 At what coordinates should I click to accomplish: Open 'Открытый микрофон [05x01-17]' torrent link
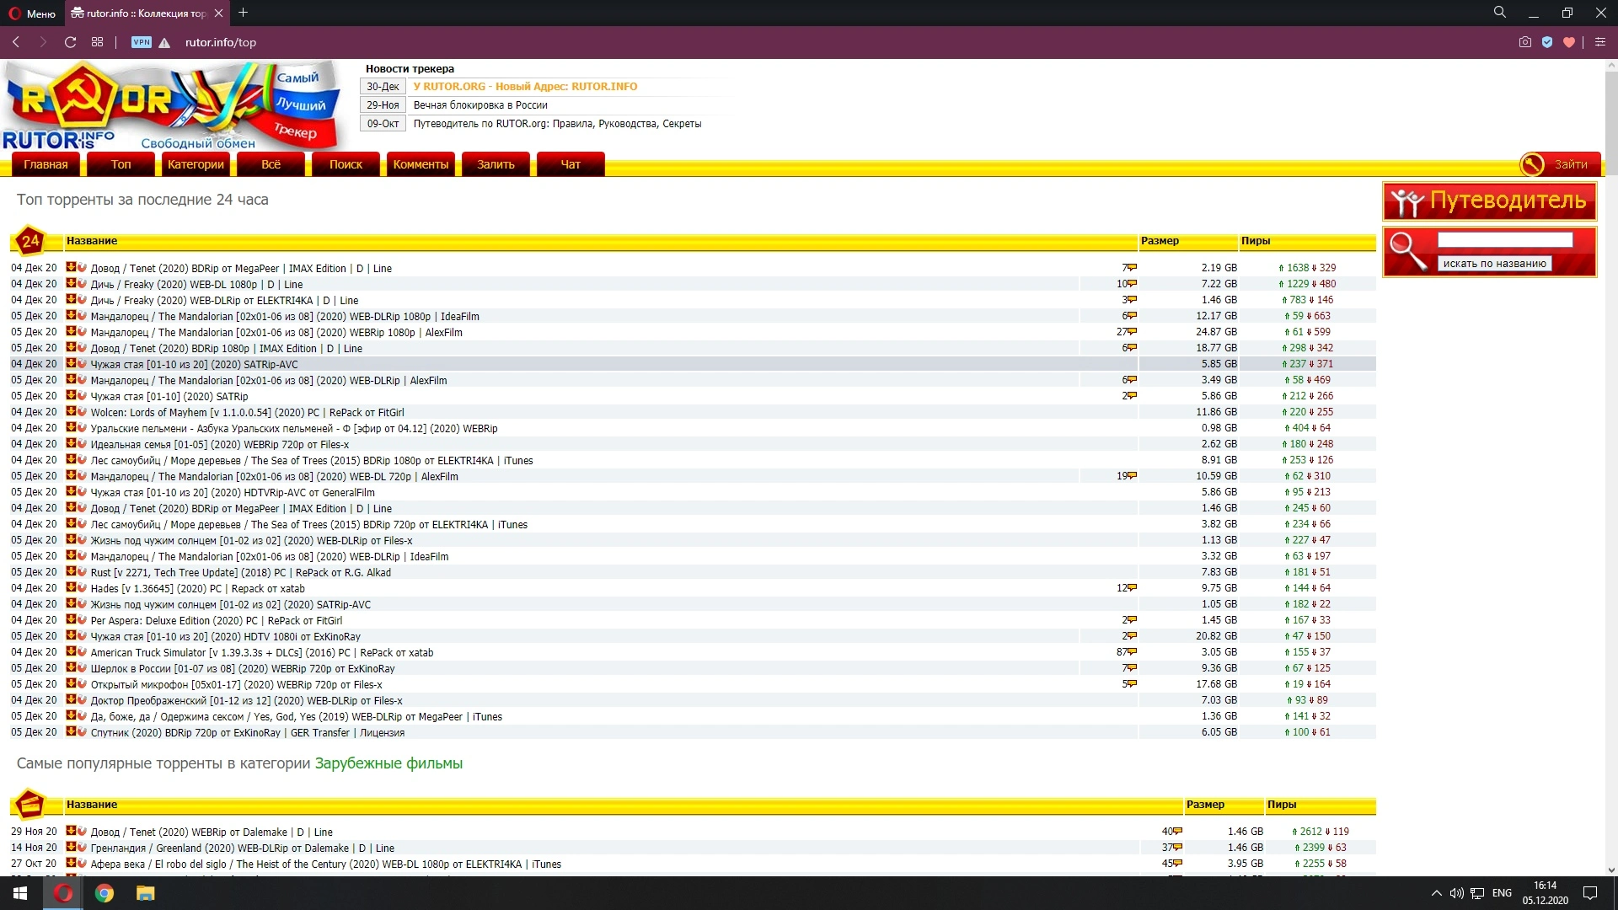coord(236,685)
